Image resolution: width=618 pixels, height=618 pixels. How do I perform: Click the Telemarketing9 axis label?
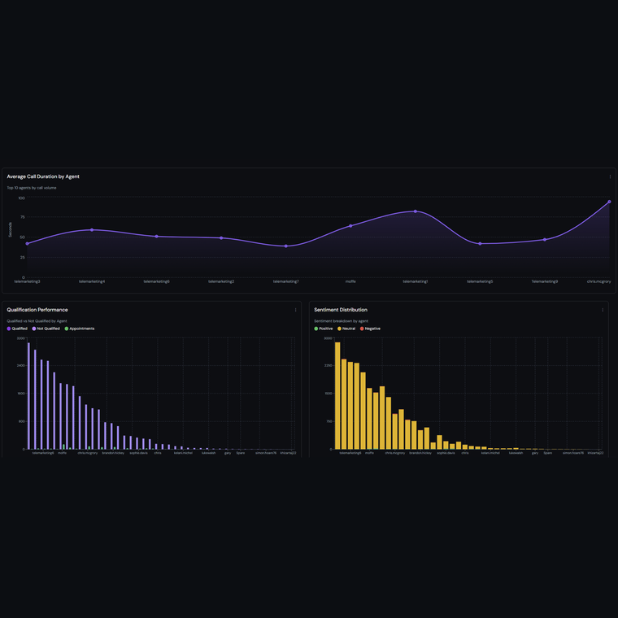tap(544, 281)
